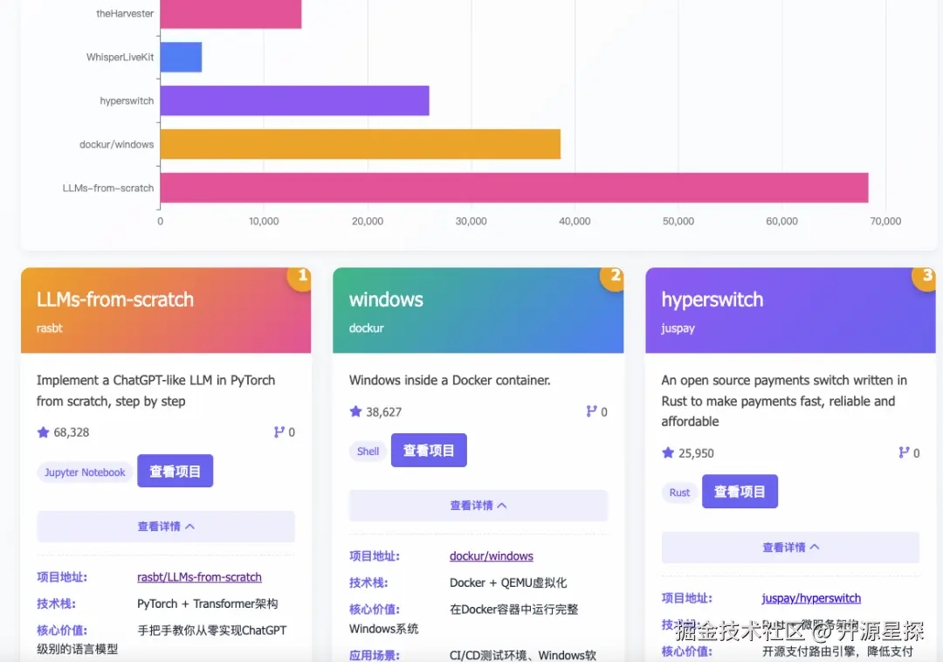The height and width of the screenshot is (662, 943).
Task: Click the theHarvester pink bar
Action: point(231,14)
